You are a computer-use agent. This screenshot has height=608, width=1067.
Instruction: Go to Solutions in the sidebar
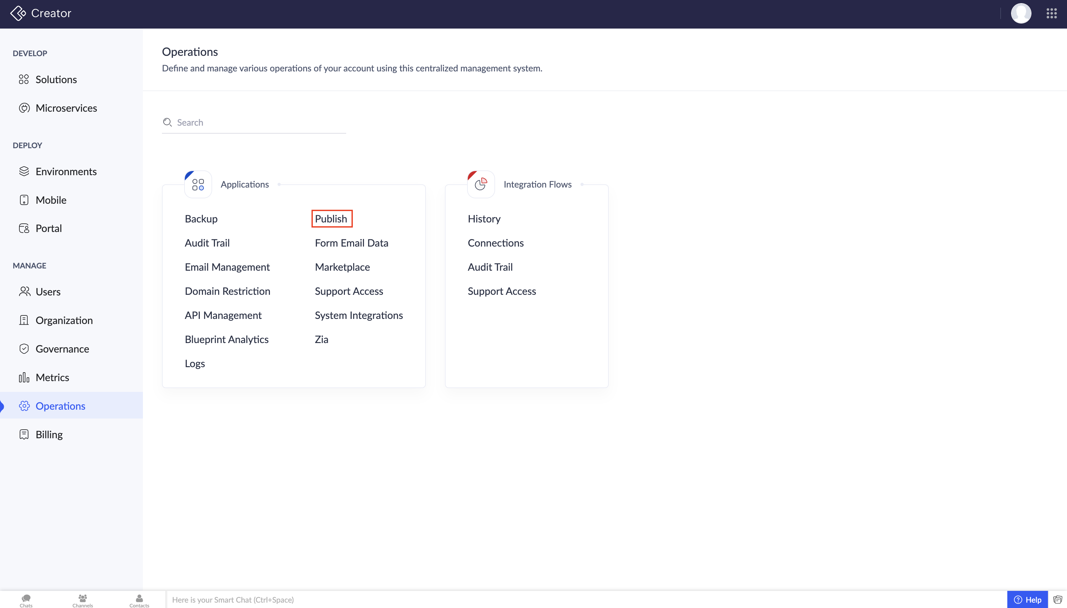click(56, 79)
